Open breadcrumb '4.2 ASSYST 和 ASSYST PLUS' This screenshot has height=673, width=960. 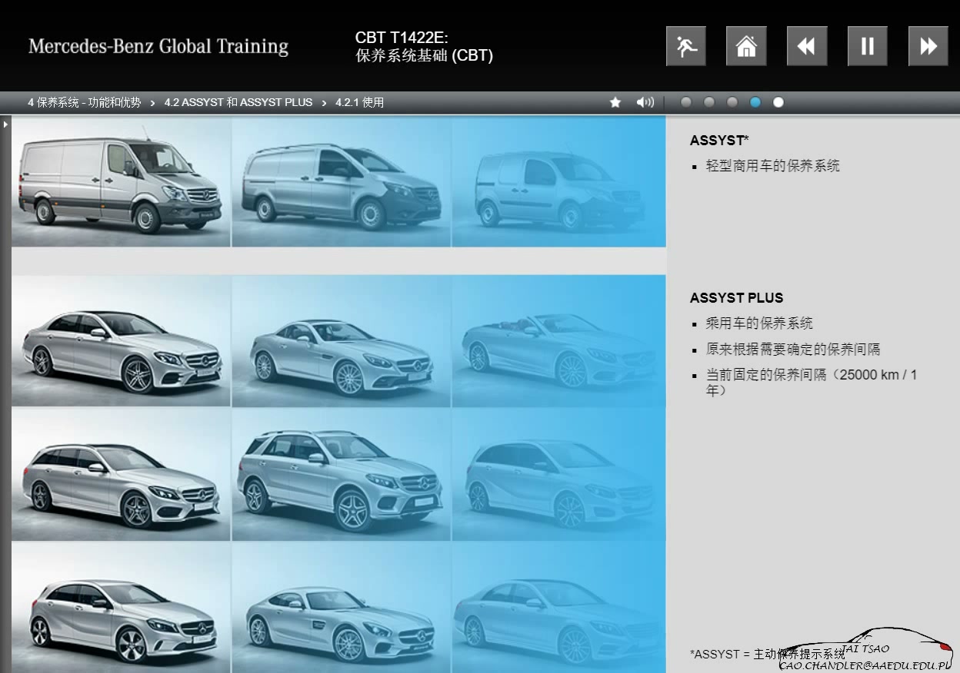pos(238,102)
